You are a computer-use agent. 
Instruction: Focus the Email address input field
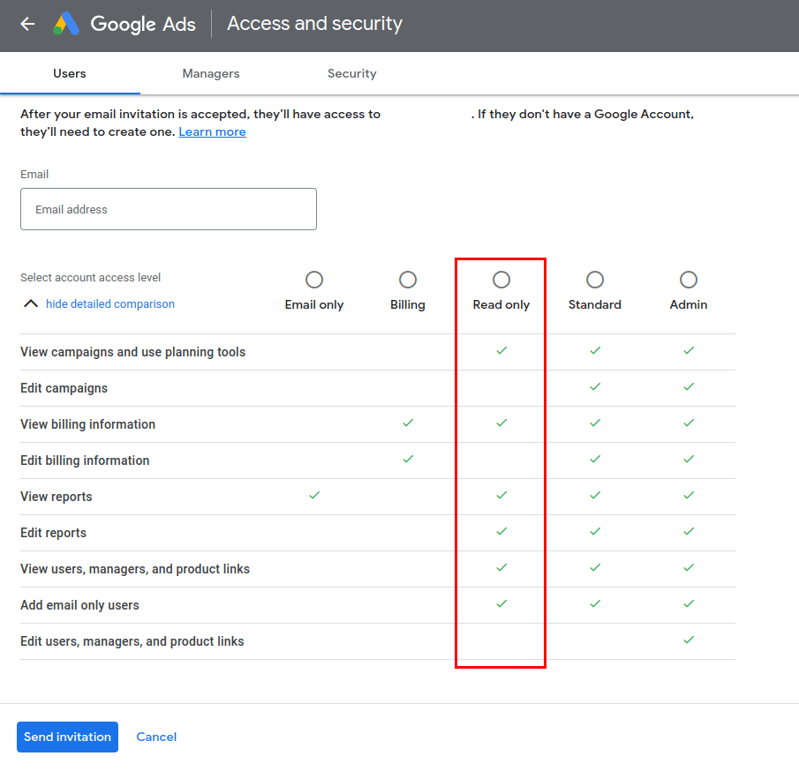169,209
